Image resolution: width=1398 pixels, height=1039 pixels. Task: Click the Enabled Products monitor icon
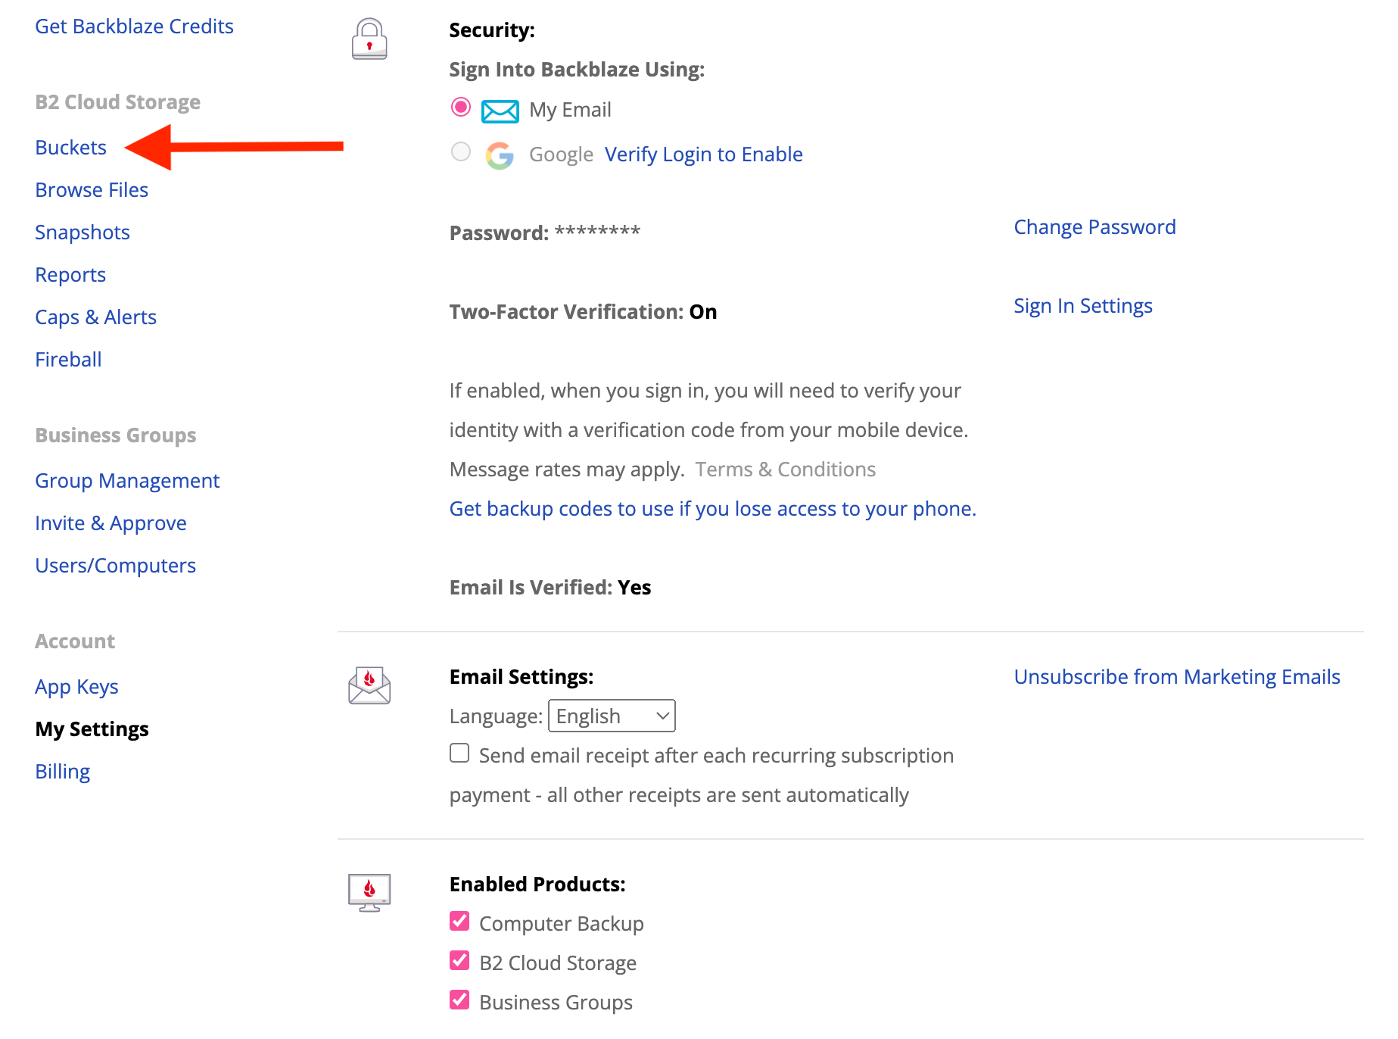[369, 893]
